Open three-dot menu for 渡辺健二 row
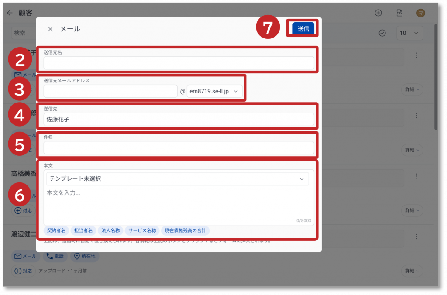This screenshot has width=447, height=295. (x=416, y=237)
